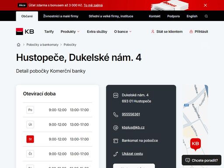Call the phone number 955556361

click(131, 114)
